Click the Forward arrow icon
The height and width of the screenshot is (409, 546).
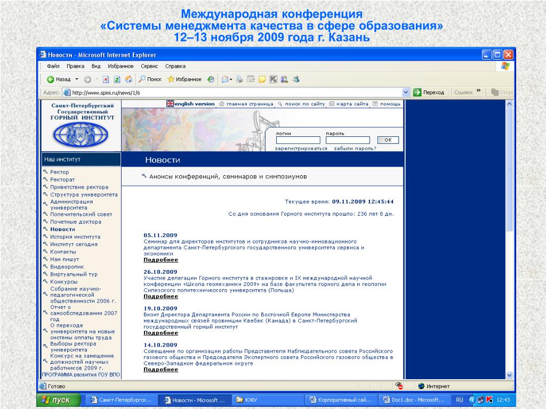pos(87,79)
